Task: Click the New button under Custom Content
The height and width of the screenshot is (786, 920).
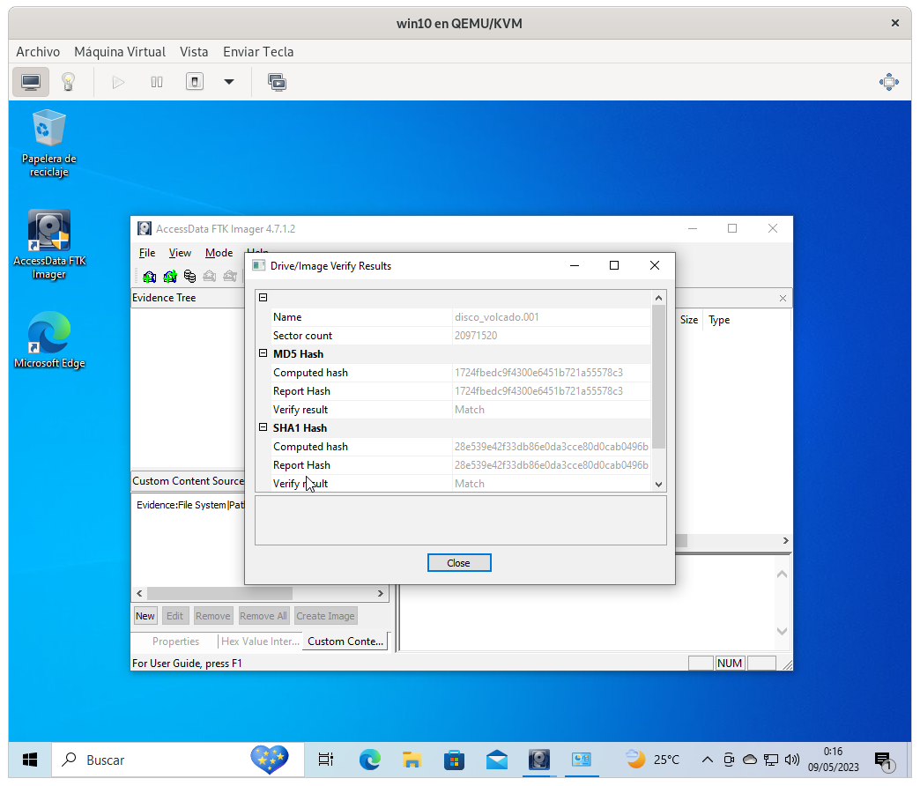Action: [x=145, y=616]
